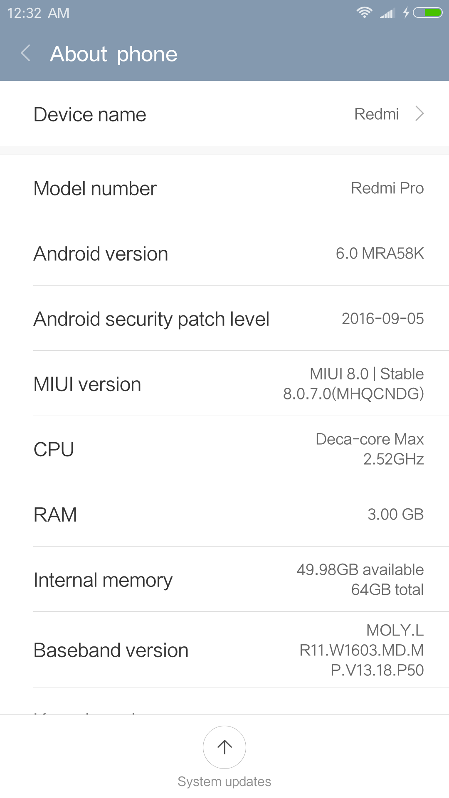Tap the Wi-Fi status icon
Viewport: 449px width, 798px height.
click(x=364, y=12)
